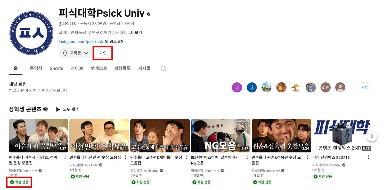
Task: Click the dark blue J member avatar
Action: point(252,88)
